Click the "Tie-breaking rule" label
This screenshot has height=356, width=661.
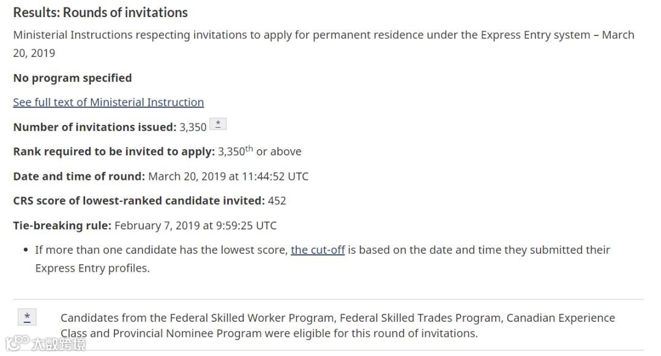point(62,226)
